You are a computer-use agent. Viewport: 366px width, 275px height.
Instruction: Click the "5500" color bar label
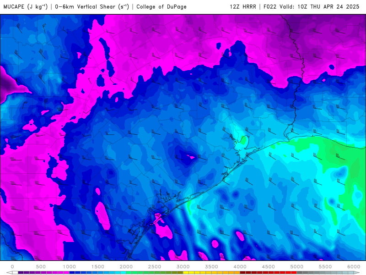click(x=325, y=267)
